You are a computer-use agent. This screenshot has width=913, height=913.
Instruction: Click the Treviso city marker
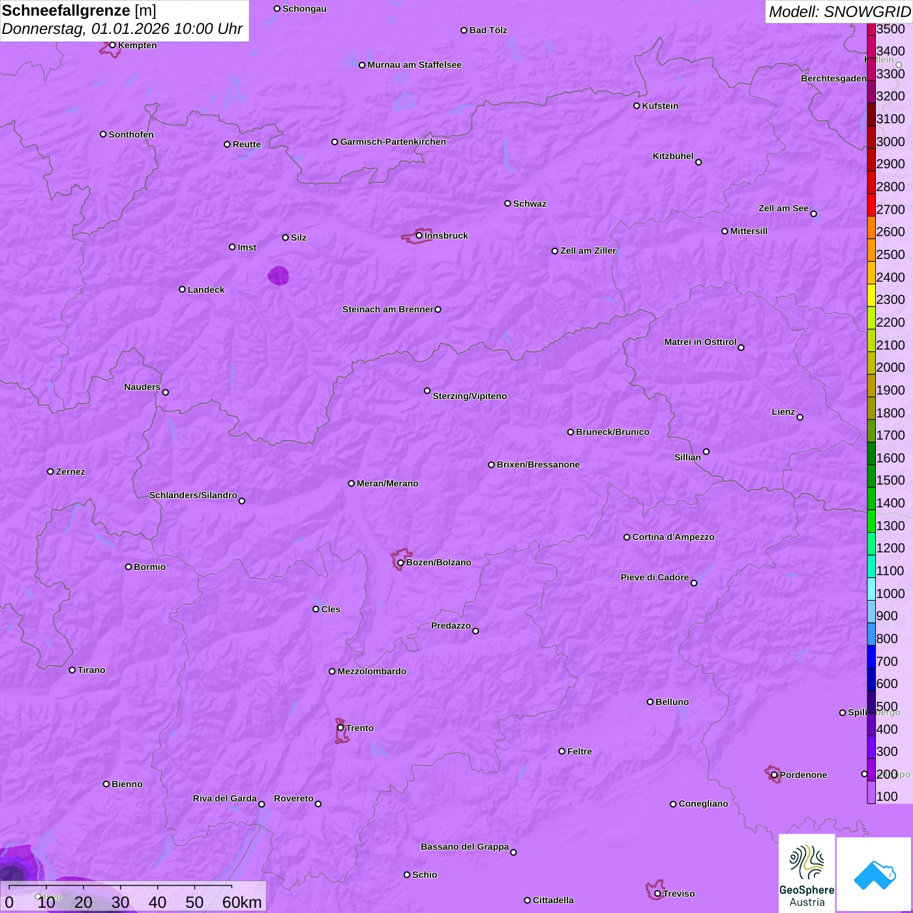[x=657, y=893]
